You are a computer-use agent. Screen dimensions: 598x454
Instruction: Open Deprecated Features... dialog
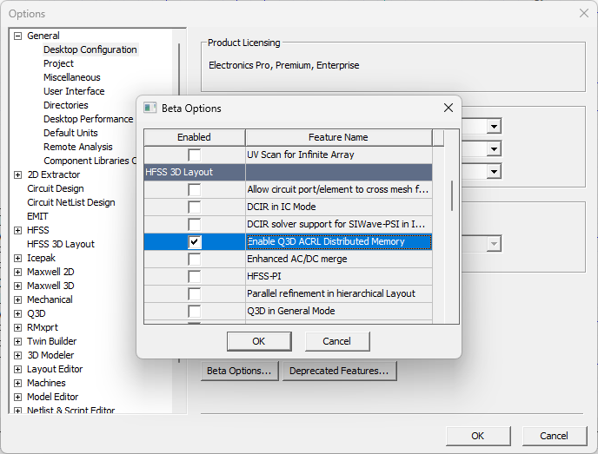coord(339,371)
